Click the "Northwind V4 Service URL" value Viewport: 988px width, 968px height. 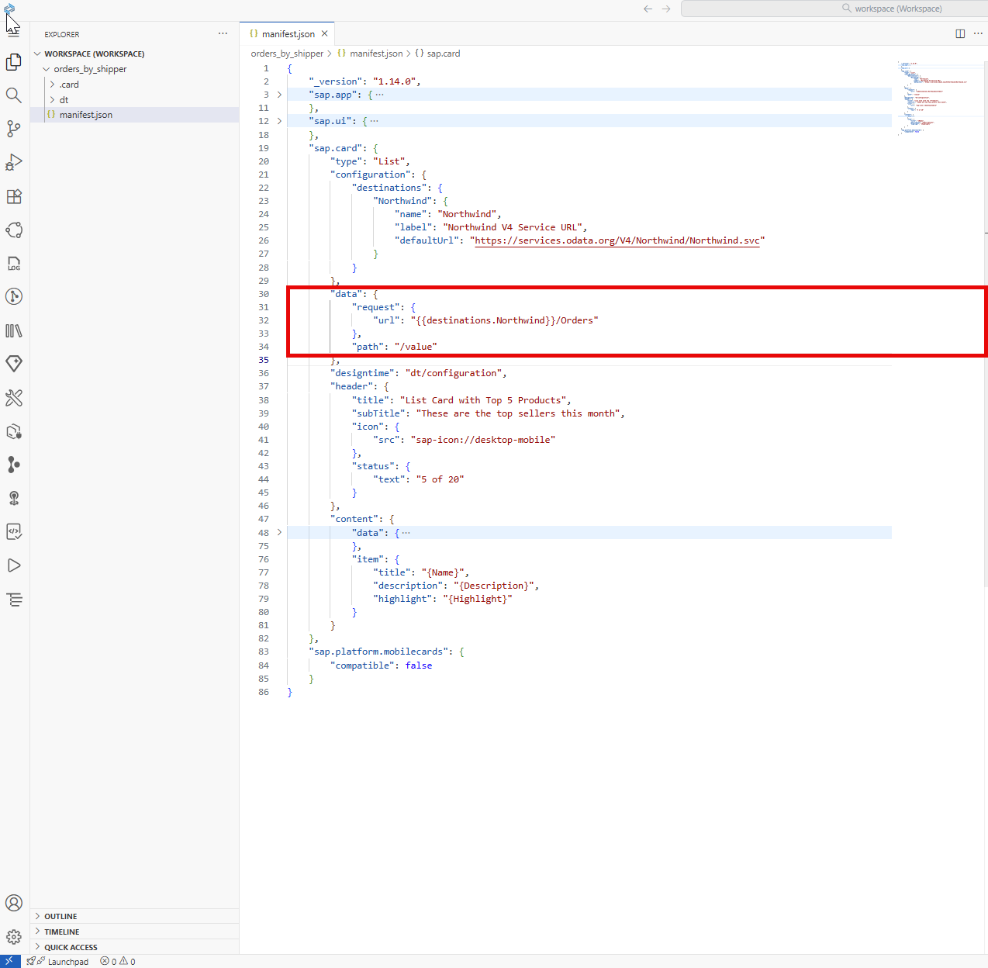tap(513, 227)
